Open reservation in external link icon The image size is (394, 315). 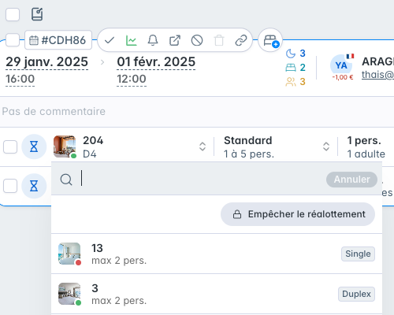tap(175, 40)
